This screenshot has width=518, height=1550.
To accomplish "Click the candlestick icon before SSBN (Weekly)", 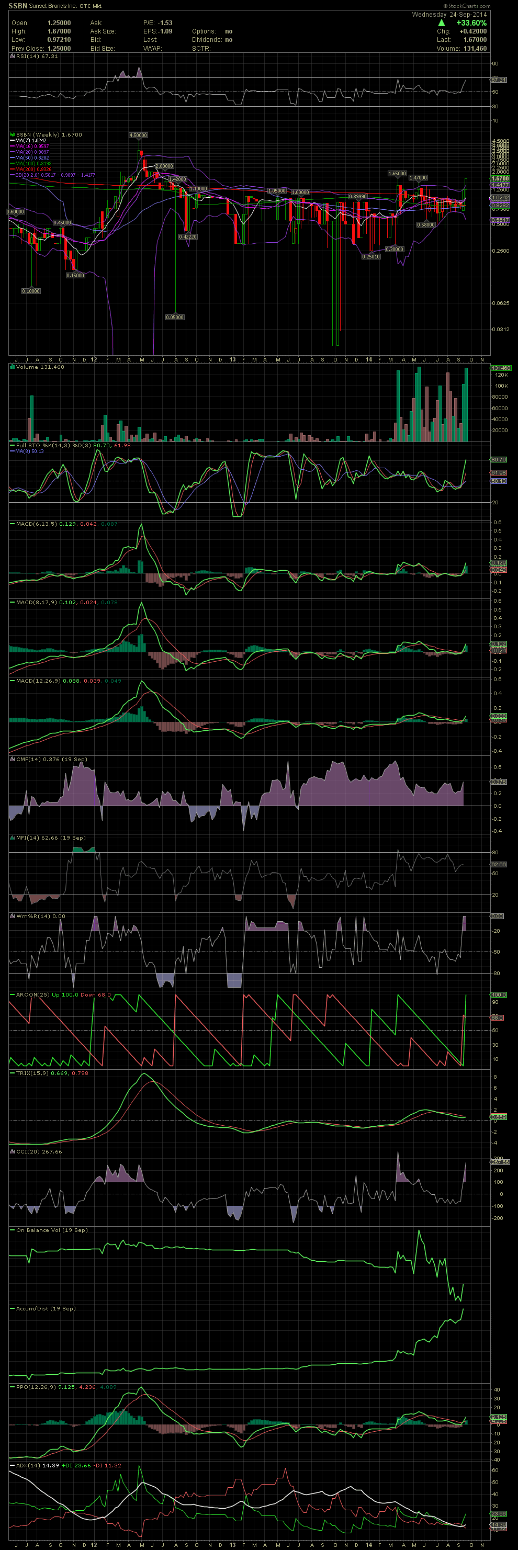I will (x=12, y=135).
